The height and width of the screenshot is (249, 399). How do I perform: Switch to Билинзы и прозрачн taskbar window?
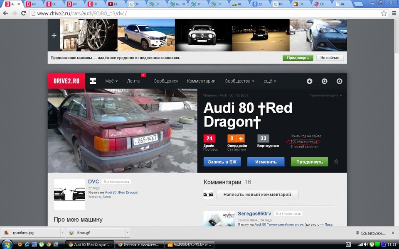[140, 244]
